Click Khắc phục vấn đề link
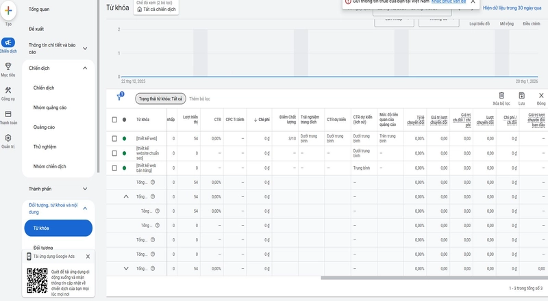This screenshot has width=548, height=301. [449, 2]
